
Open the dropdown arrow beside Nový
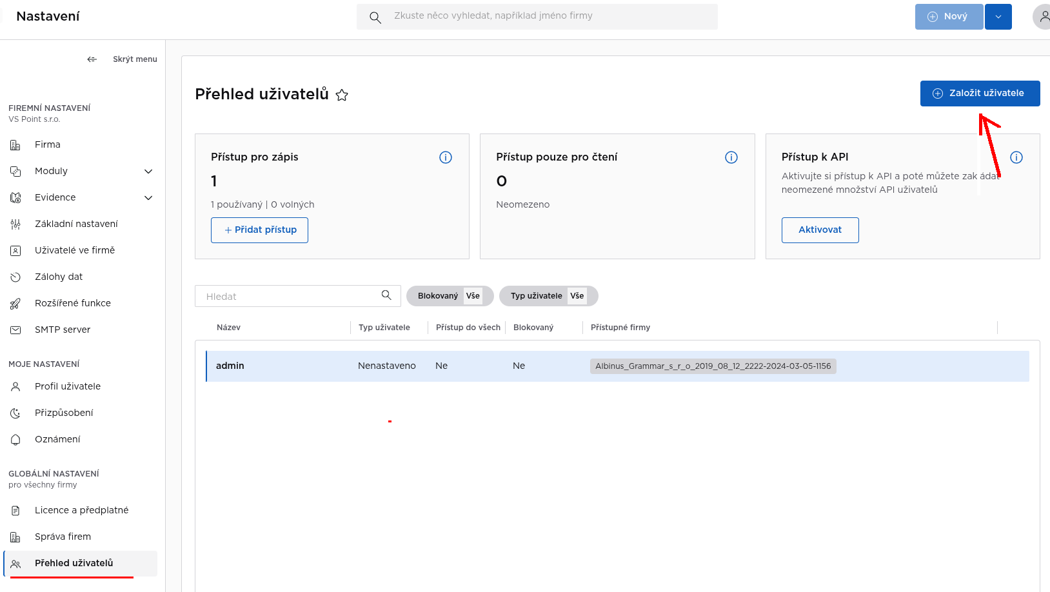pos(998,17)
